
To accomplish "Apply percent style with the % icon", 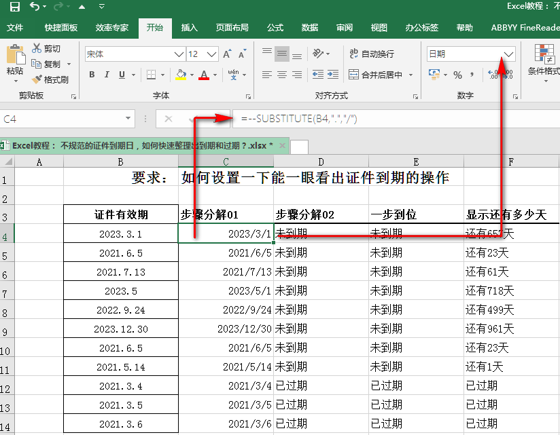I will click(457, 75).
